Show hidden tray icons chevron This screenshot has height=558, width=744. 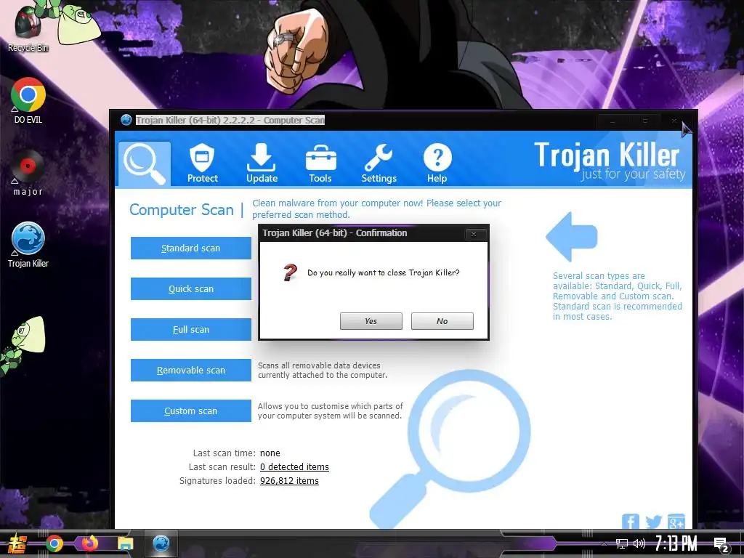click(604, 543)
